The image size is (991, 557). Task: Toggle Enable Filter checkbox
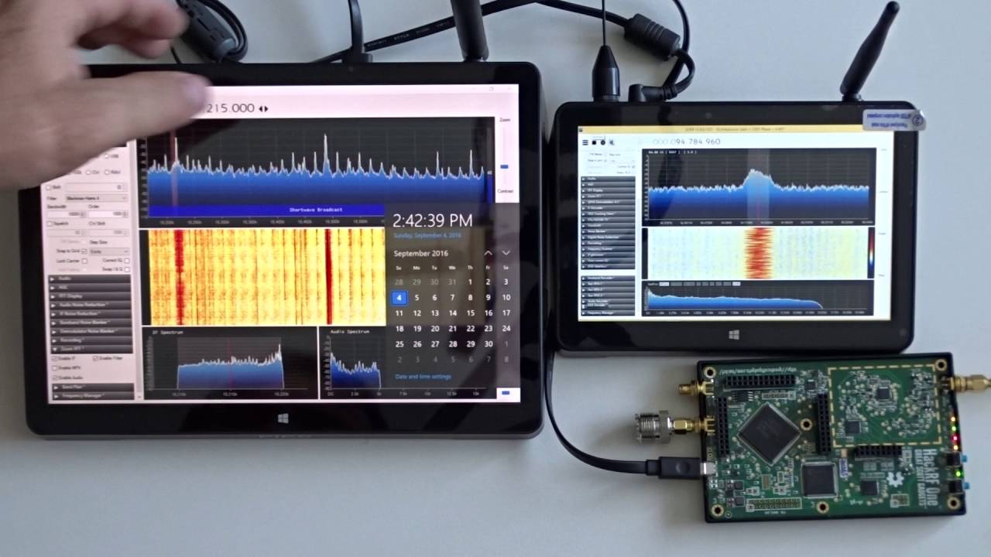tap(95, 358)
